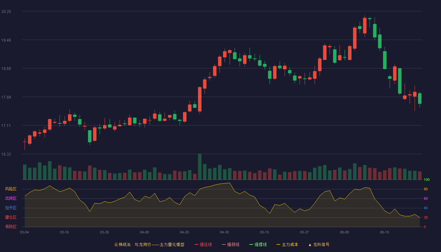
Task: Click the 03-04 date axis label
Action: [24, 232]
